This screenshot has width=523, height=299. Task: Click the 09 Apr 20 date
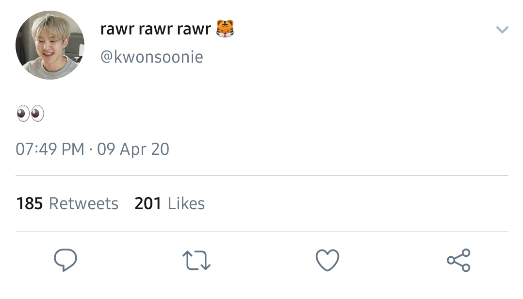point(133,149)
